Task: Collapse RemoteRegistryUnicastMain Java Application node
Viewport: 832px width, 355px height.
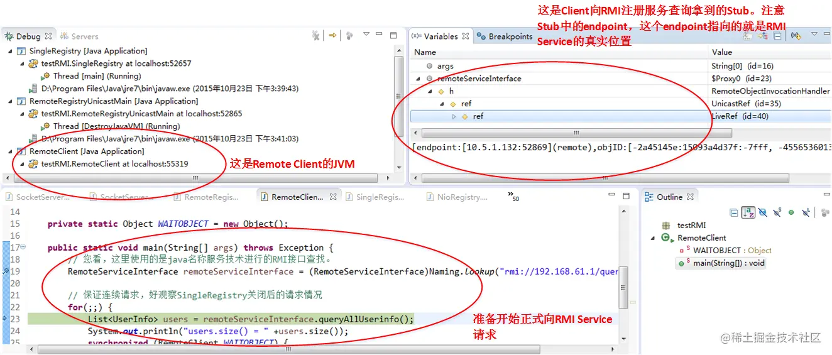Action: (10, 101)
